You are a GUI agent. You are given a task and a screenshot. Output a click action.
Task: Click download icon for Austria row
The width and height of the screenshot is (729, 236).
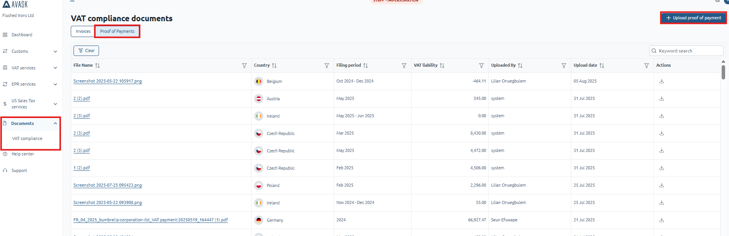661,99
